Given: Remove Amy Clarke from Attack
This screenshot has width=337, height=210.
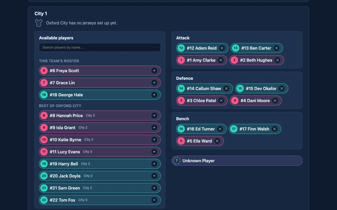Looking at the screenshot, I should (221, 60).
